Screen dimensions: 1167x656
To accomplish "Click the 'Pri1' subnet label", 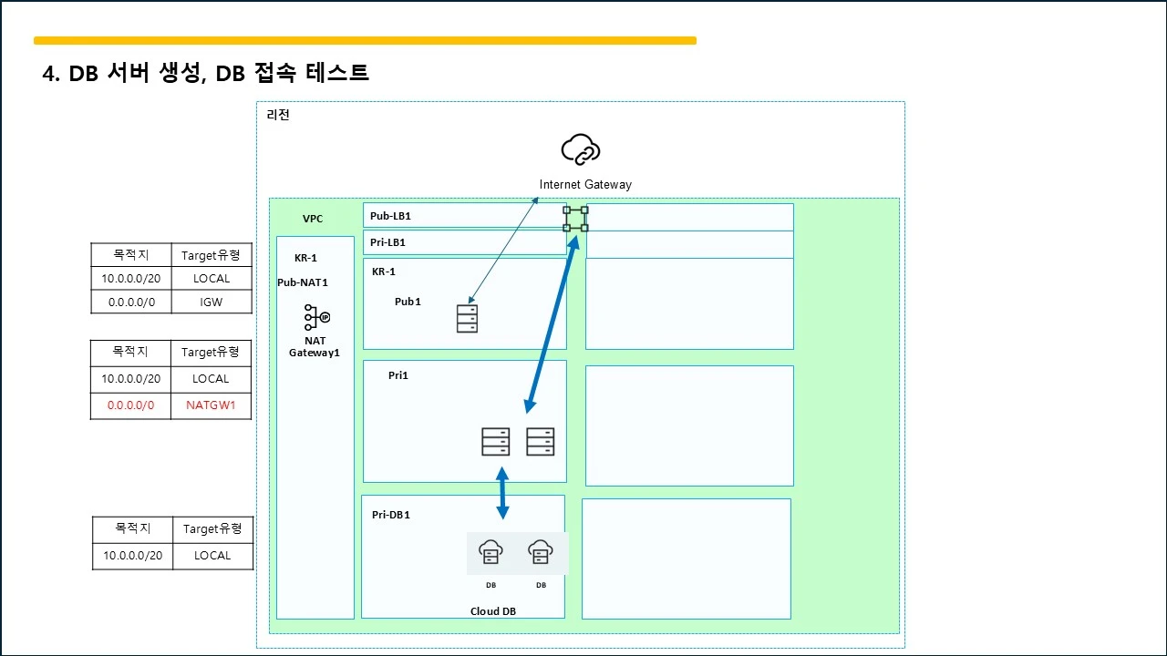I will click(398, 375).
